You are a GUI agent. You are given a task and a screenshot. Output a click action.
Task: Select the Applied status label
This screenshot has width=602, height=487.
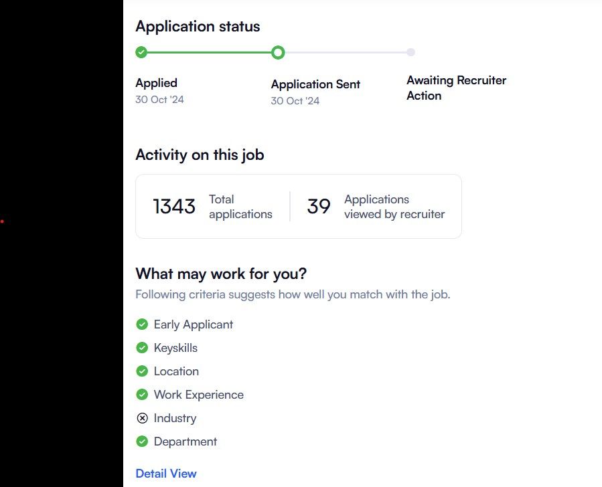point(156,83)
